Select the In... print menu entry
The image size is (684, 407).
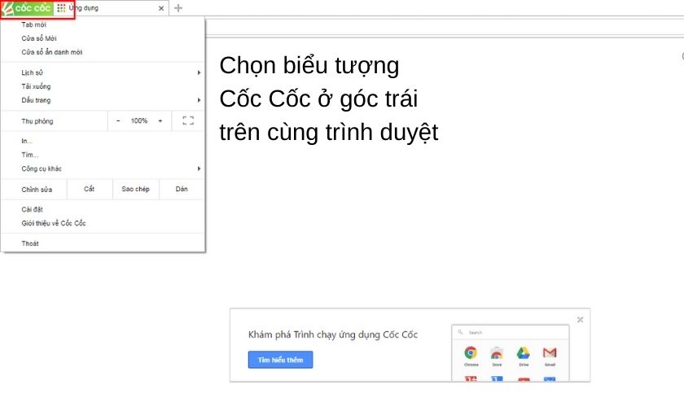[x=103, y=141]
